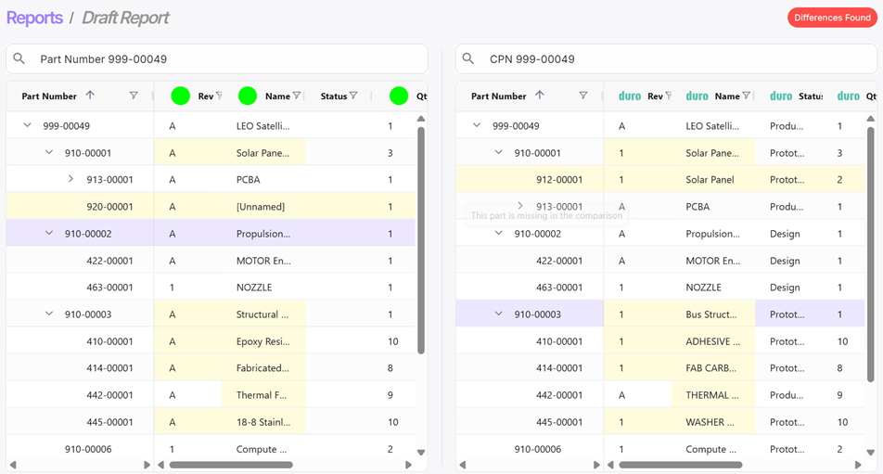883x474 pixels.
Task: Click the left panel horizontal scrollbar thumb
Action: (231, 465)
